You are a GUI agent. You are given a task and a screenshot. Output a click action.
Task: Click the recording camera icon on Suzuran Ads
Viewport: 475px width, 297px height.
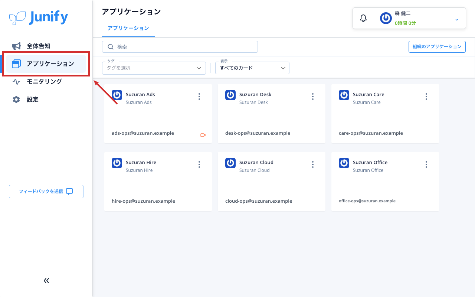[x=203, y=135]
